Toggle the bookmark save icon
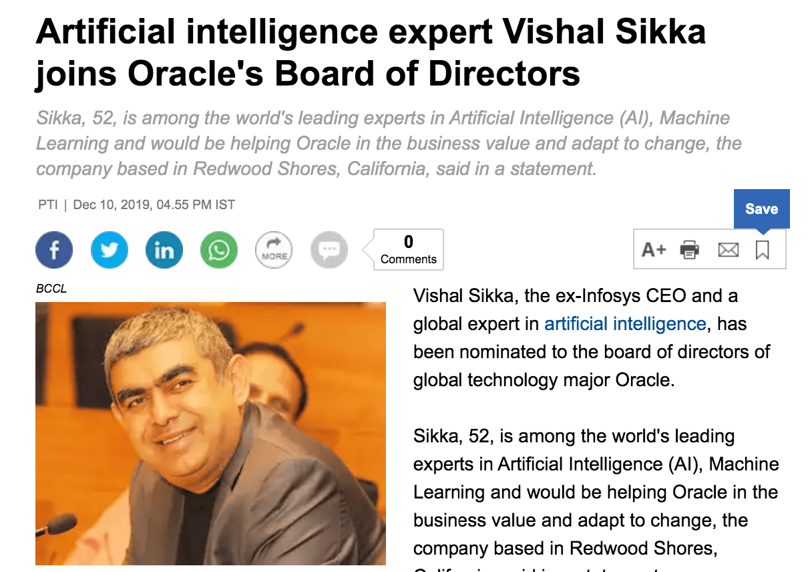 tap(762, 250)
